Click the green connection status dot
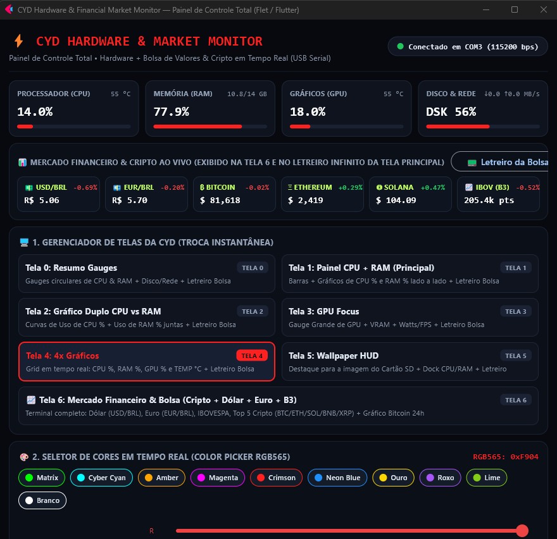Screen dimensions: 557x539 click(400, 46)
